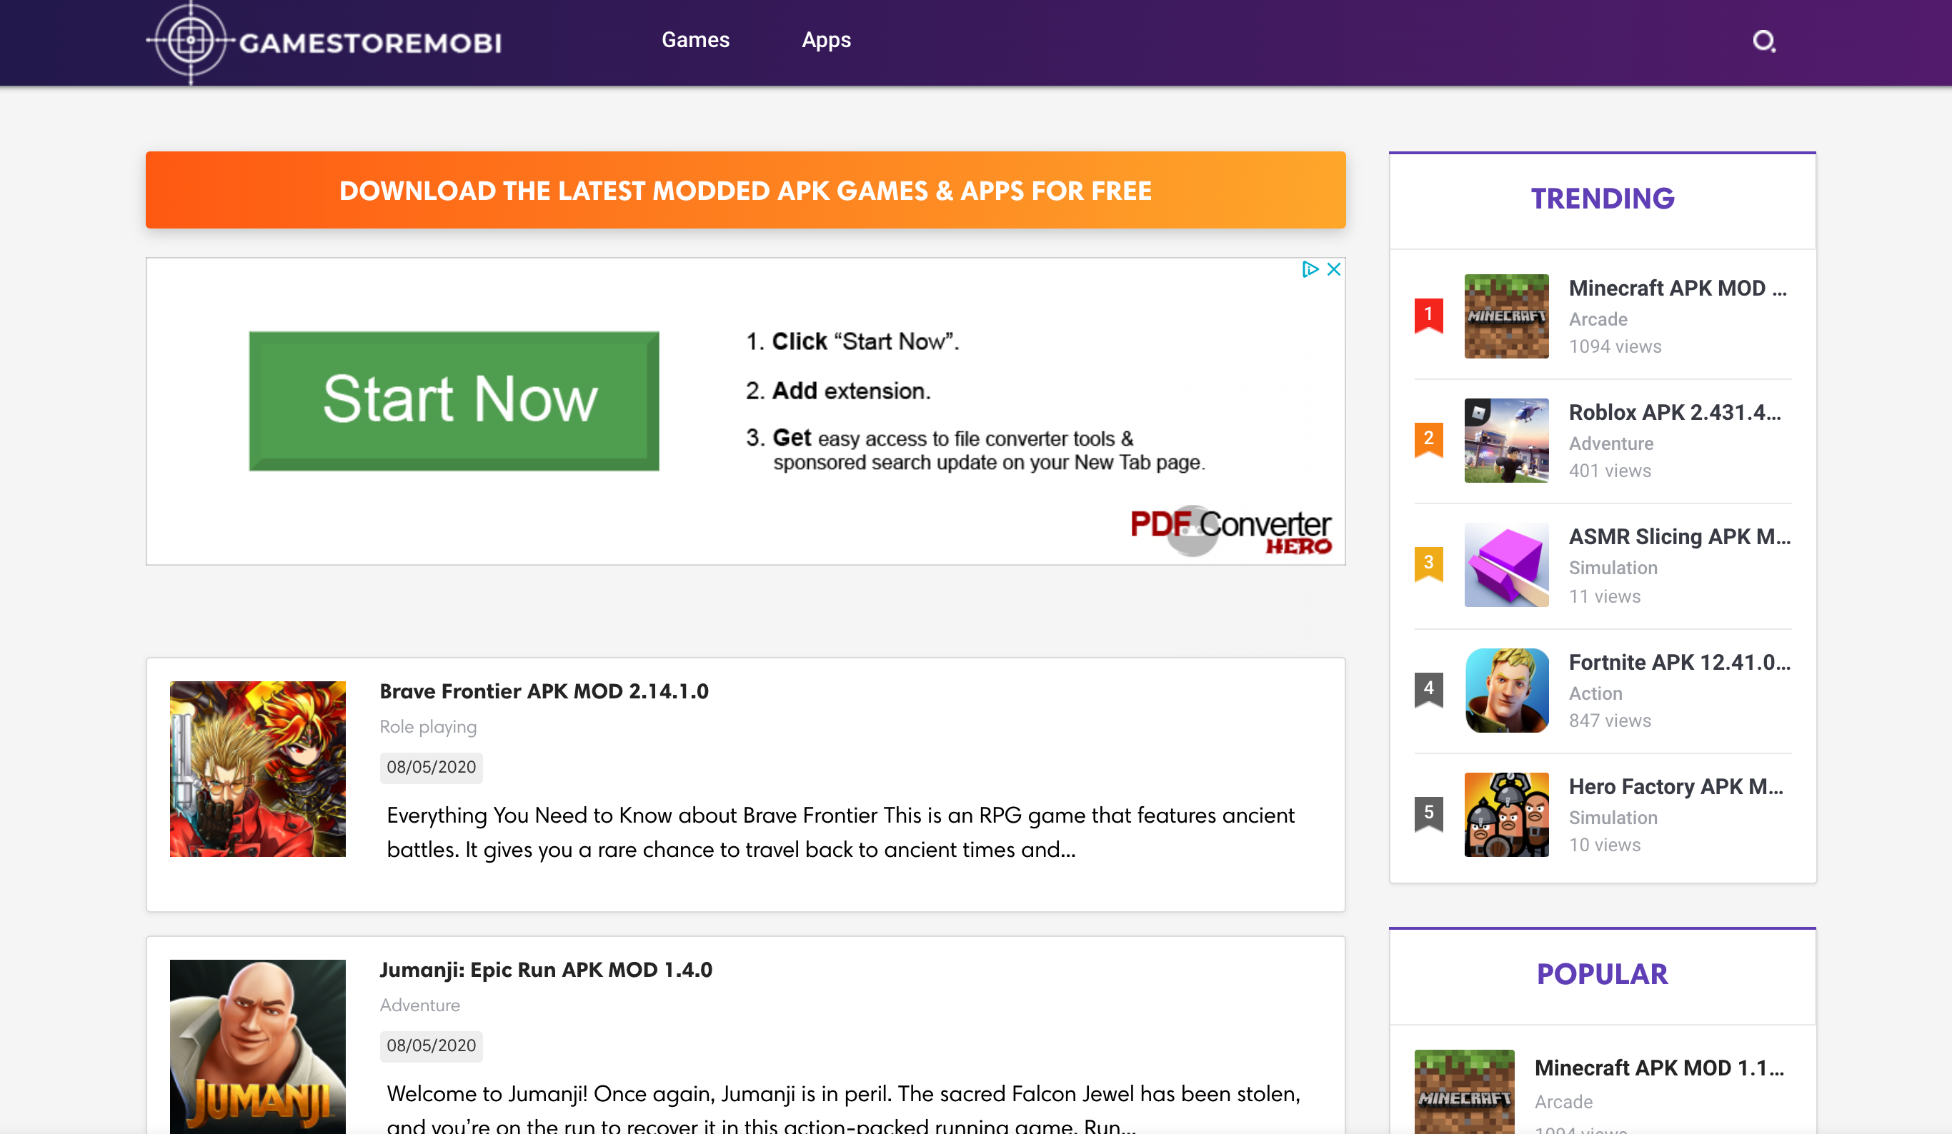
Task: Click the 401 views text
Action: 1610,470
